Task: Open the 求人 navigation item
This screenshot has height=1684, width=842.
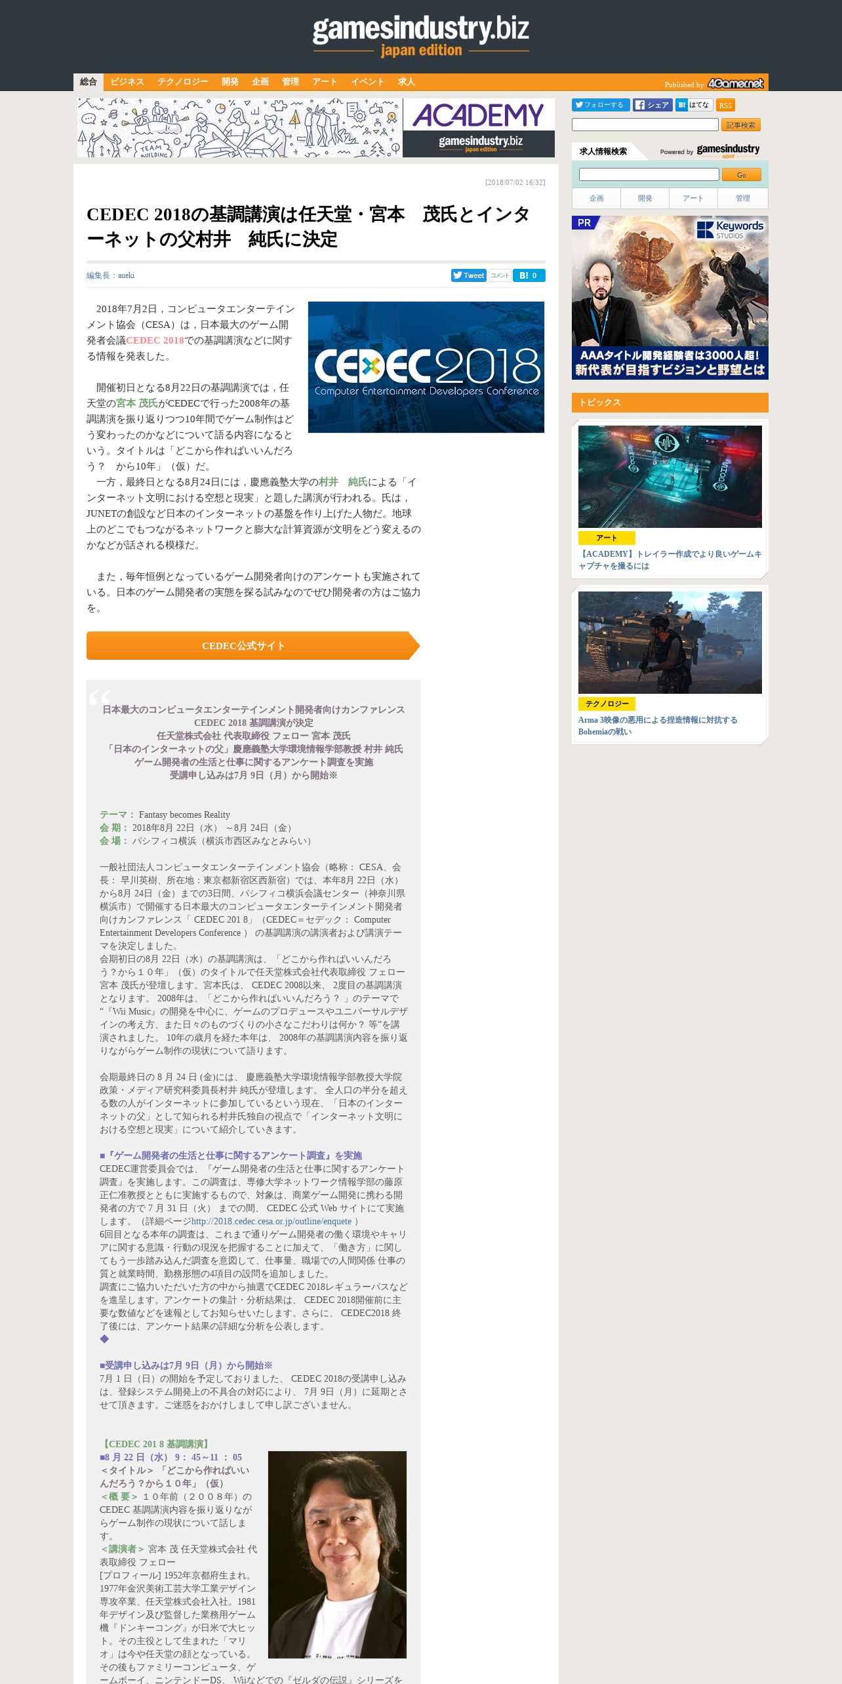Action: pos(407,82)
